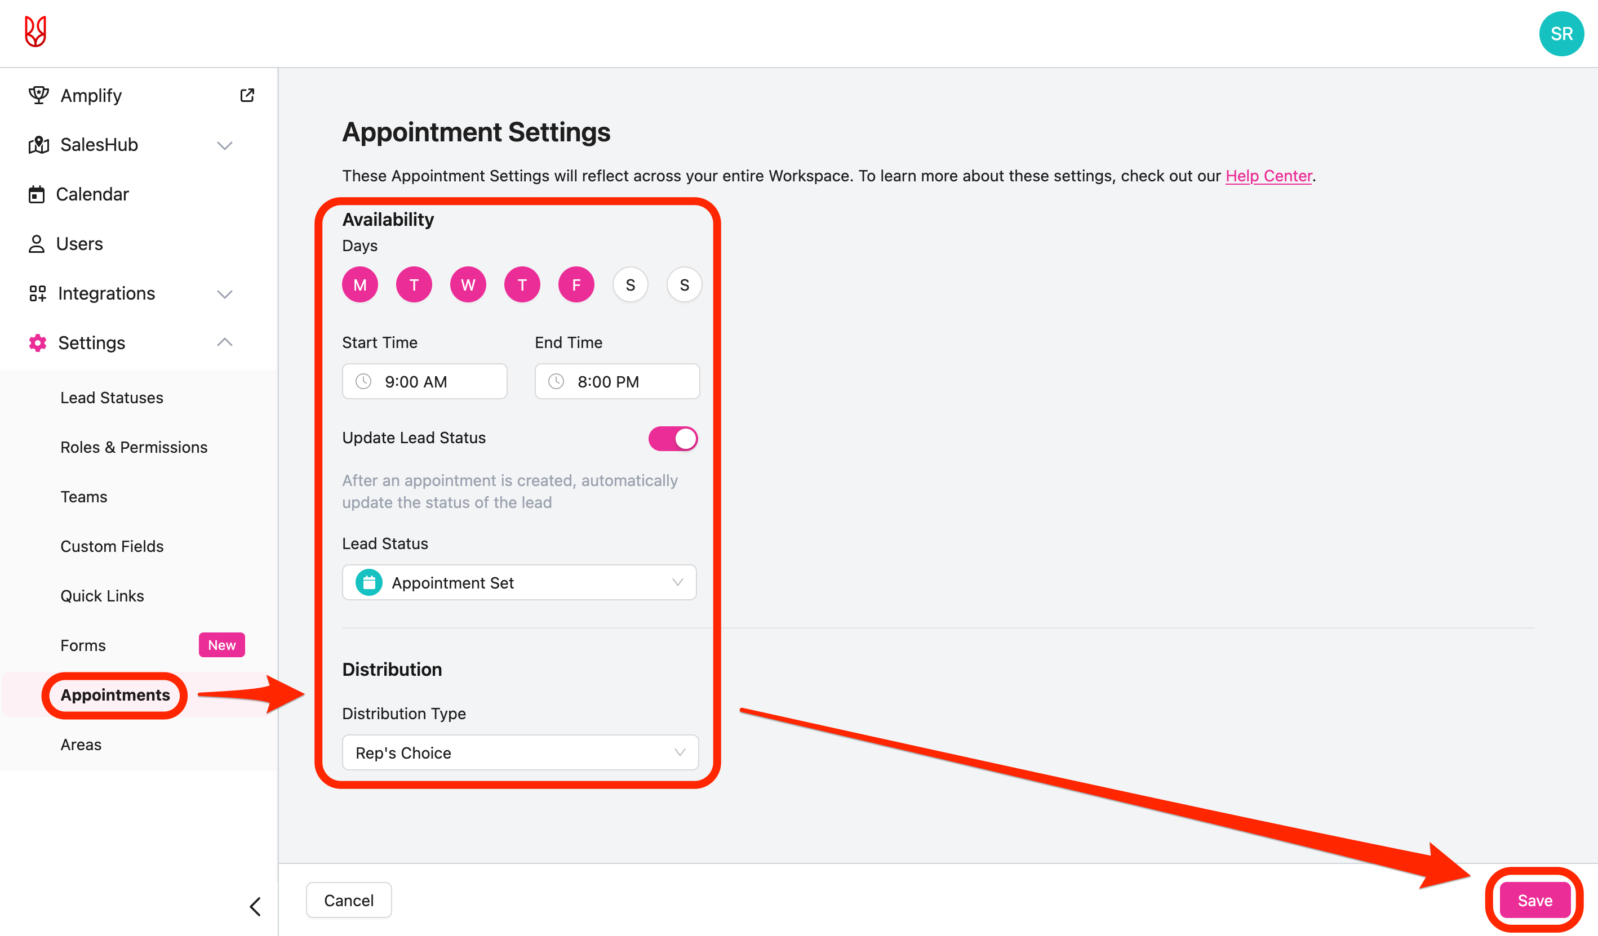Deselect Monday in availability days

[359, 285]
